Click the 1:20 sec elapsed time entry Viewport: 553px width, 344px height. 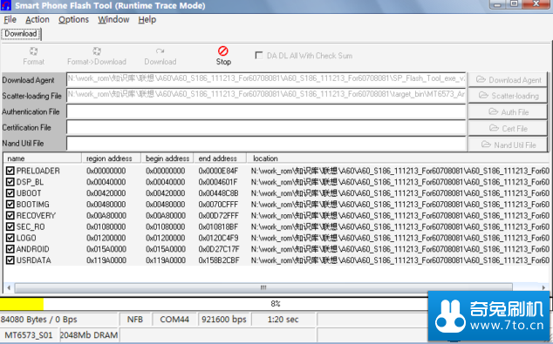283,320
